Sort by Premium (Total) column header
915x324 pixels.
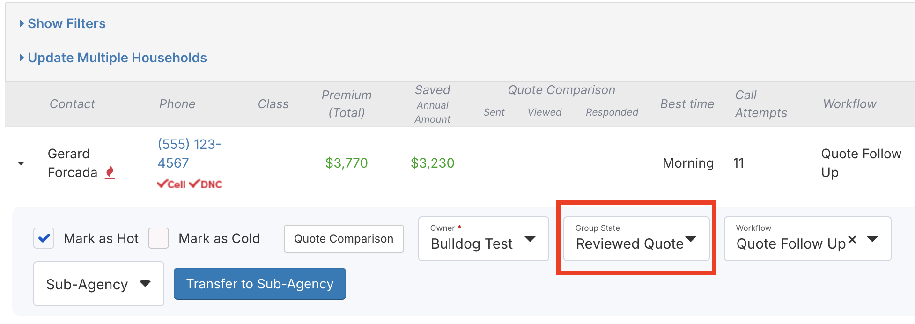(x=346, y=103)
